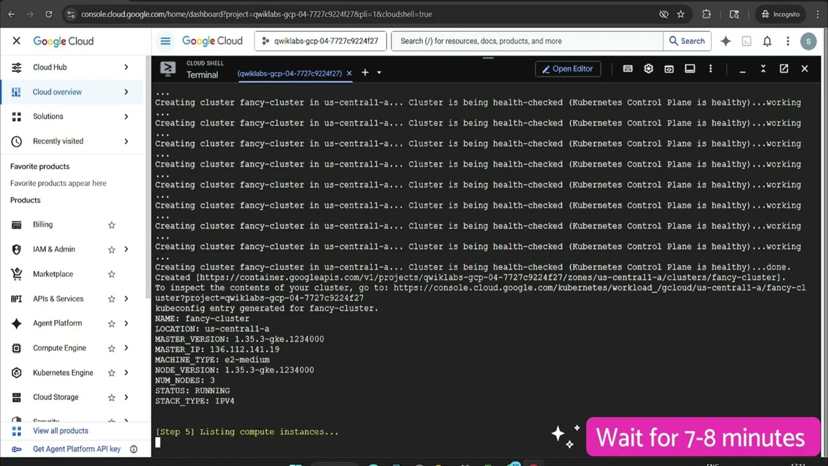828x466 pixels.
Task: Open the account avatar menu
Action: [808, 41]
